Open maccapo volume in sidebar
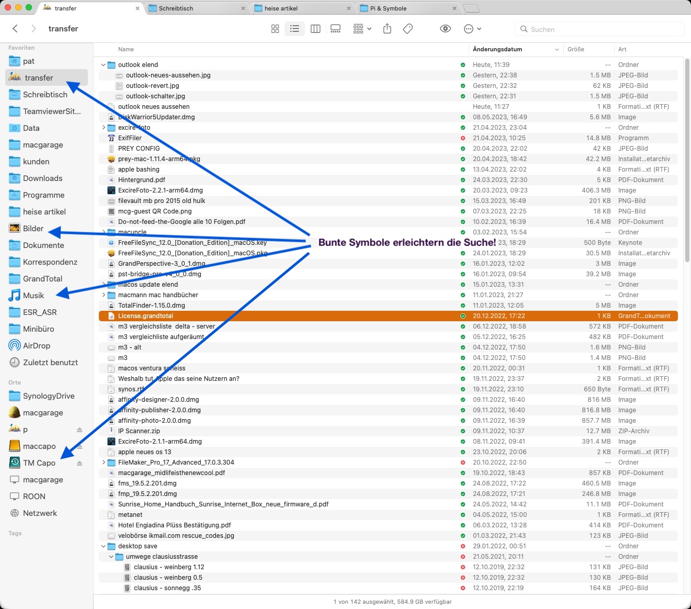This screenshot has height=609, width=691. (39, 446)
